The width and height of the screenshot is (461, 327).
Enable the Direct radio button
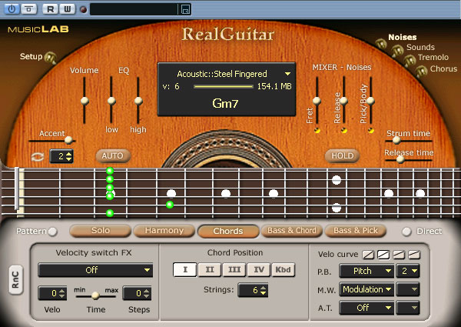coord(406,232)
